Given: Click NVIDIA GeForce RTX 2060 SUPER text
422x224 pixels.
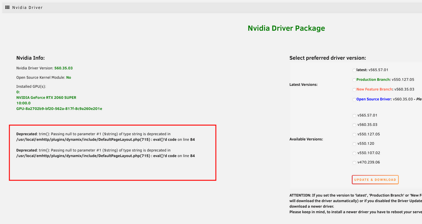Looking at the screenshot, I should [46, 98].
